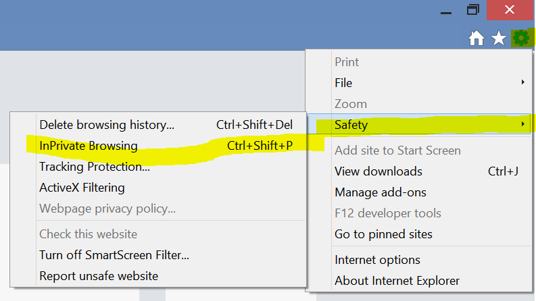536x301 pixels.
Task: Expand the Safety submenu
Action: [x=418, y=125]
